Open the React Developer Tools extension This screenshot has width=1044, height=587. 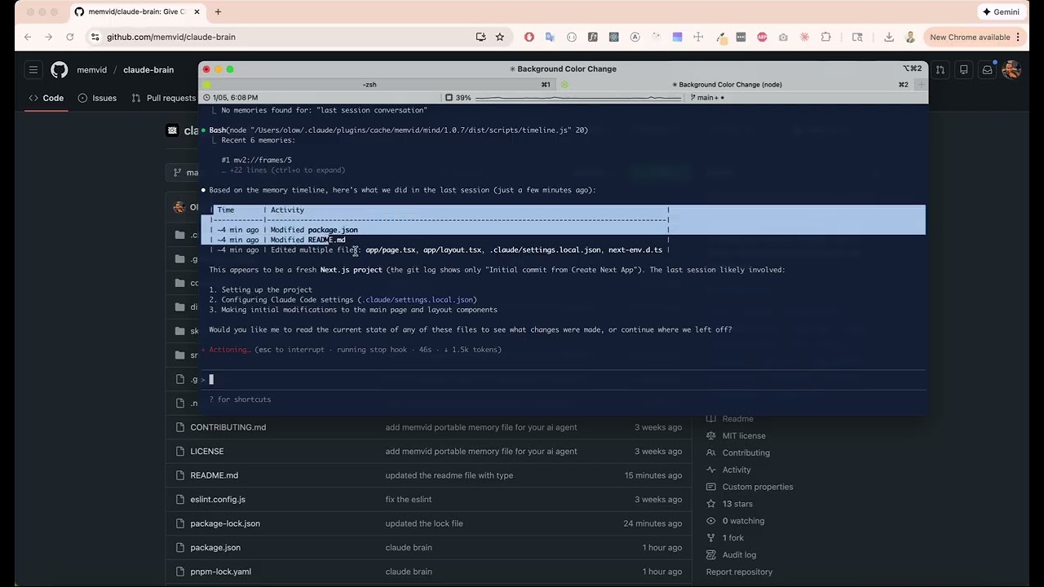click(x=613, y=37)
